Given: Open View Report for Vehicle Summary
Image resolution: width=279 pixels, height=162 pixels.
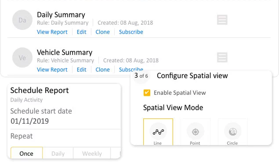Looking at the screenshot, I should tap(52, 70).
